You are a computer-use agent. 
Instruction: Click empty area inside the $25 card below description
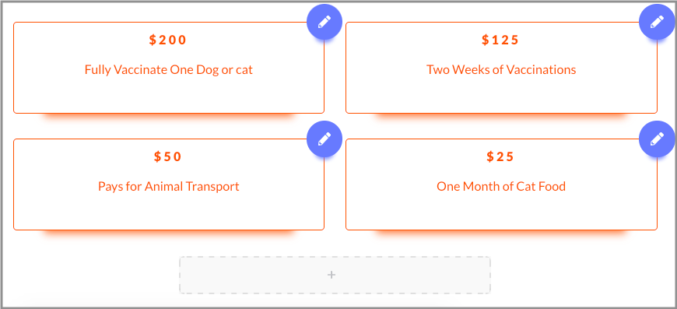point(501,212)
